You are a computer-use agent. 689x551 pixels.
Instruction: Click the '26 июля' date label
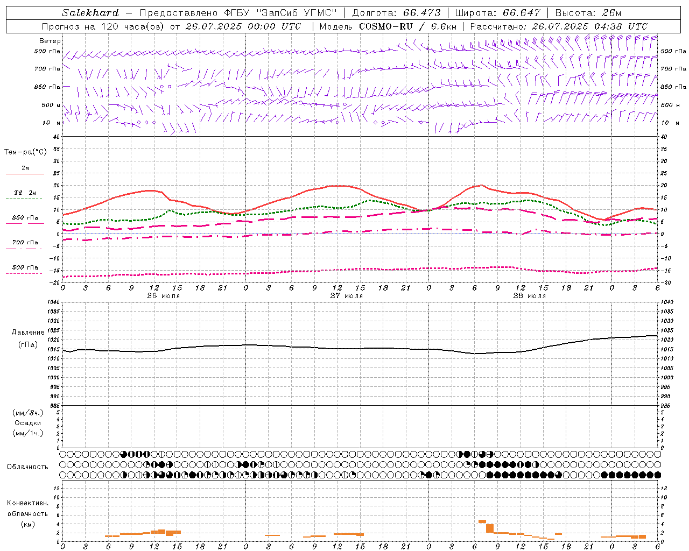164,296
